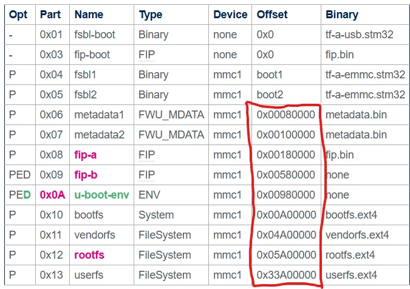Click the highlighted 0x0A part number
410x289 pixels.
pyautogui.click(x=52, y=195)
